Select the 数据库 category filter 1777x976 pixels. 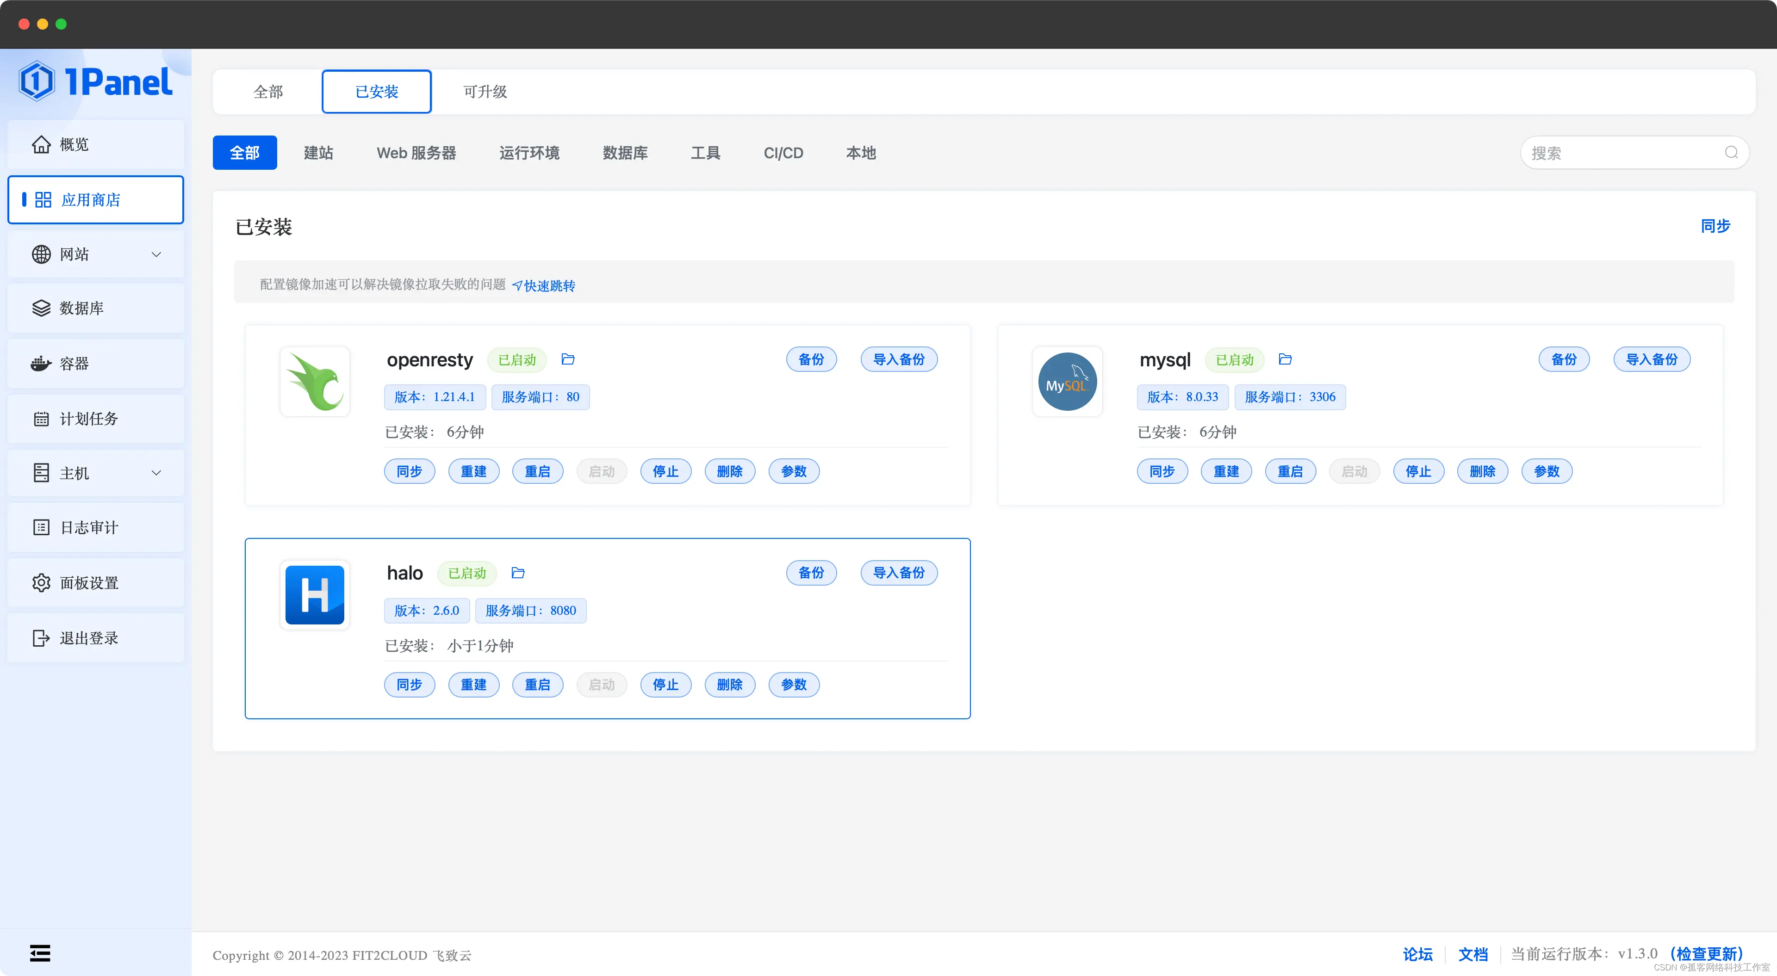click(x=625, y=153)
